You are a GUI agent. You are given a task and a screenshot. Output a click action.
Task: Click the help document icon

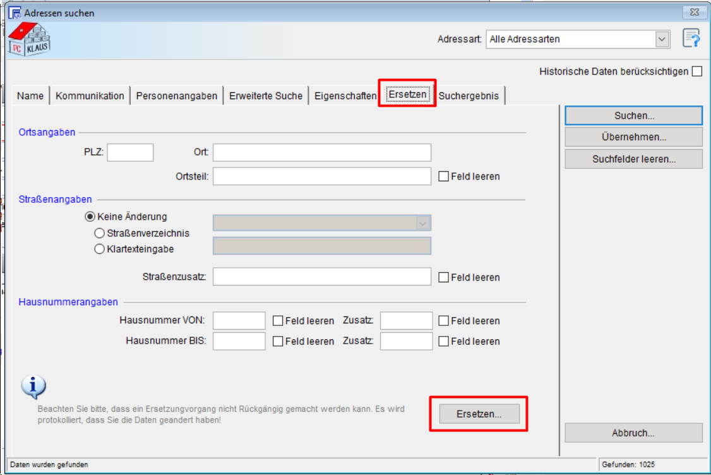(x=691, y=39)
